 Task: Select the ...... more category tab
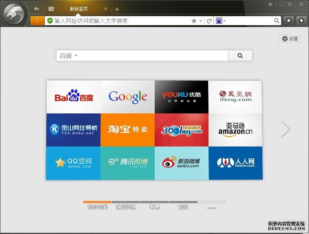click(x=212, y=205)
